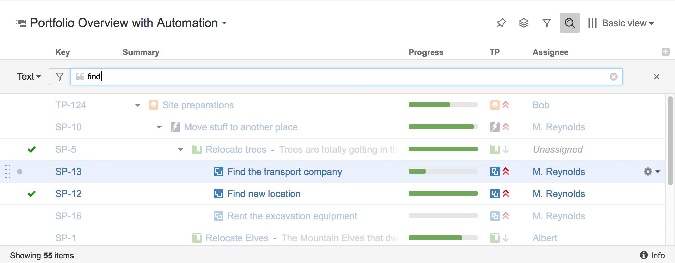Open Portfolio Overview structure menu

point(128,23)
